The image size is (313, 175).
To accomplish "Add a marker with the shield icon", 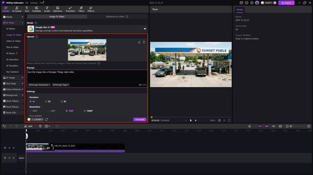I will click(x=40, y=126).
